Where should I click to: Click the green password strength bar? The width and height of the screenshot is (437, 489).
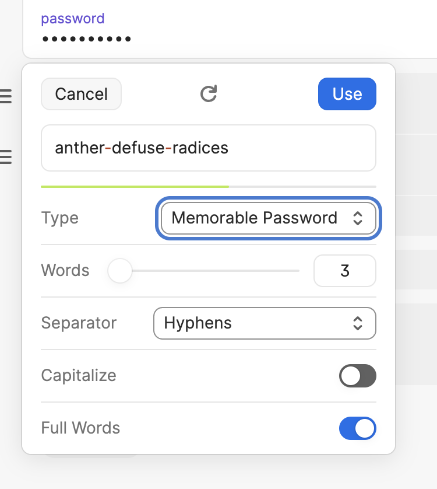click(x=135, y=187)
